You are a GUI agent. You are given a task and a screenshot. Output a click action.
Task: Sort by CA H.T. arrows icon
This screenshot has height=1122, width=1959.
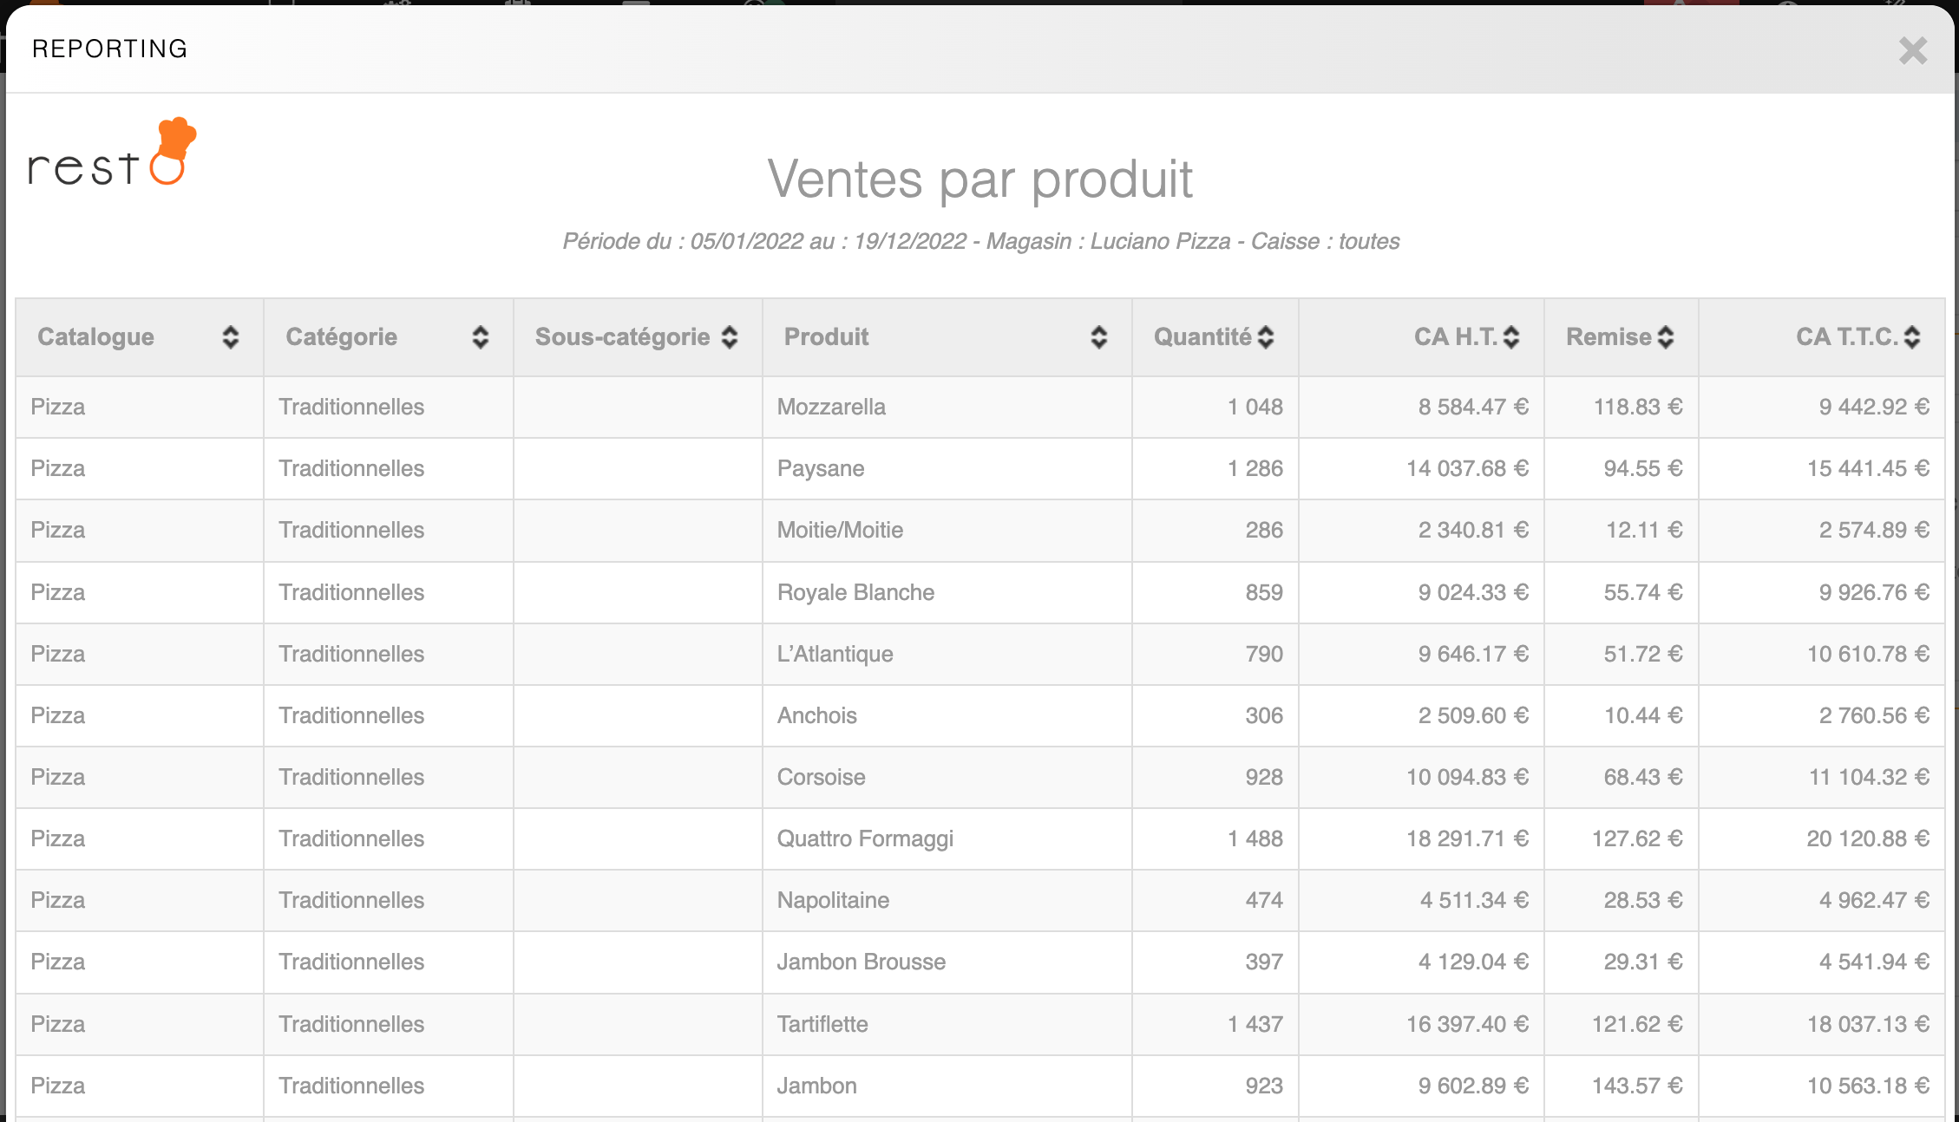click(x=1511, y=337)
